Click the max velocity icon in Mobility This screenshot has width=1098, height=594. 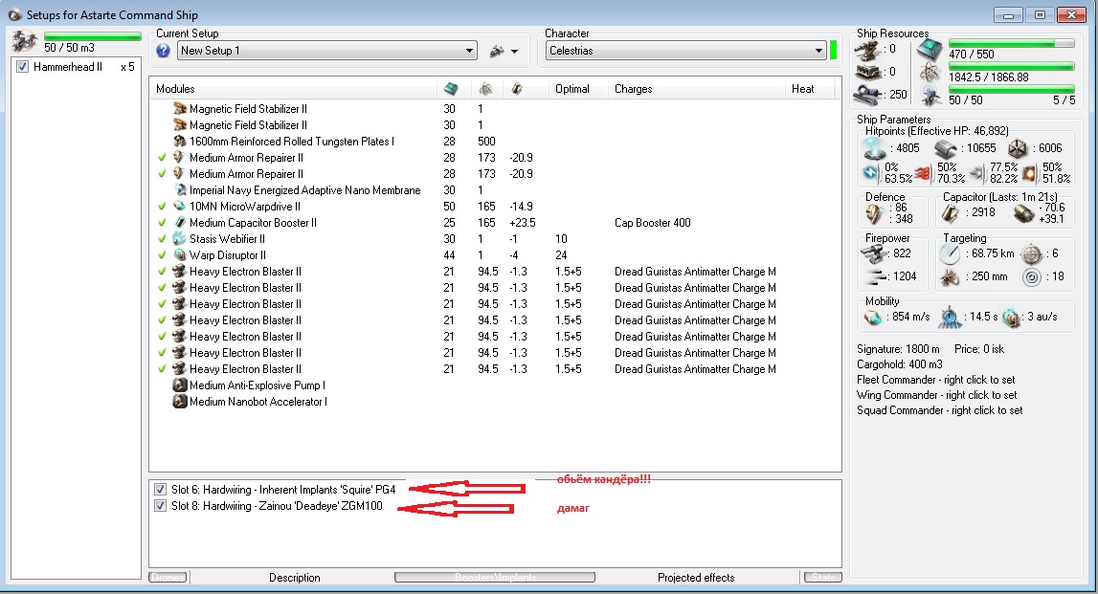point(873,317)
